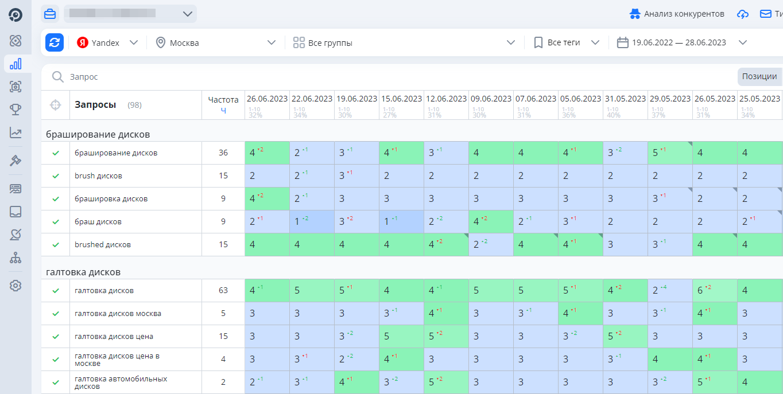The height and width of the screenshot is (394, 783).
Task: Select the 'Позиции' tab
Action: click(759, 76)
